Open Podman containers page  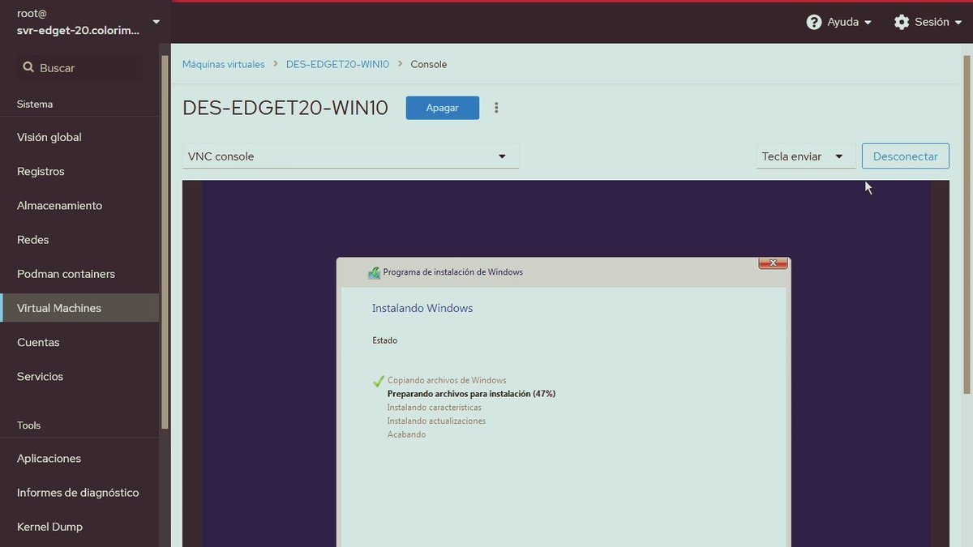tap(79, 274)
